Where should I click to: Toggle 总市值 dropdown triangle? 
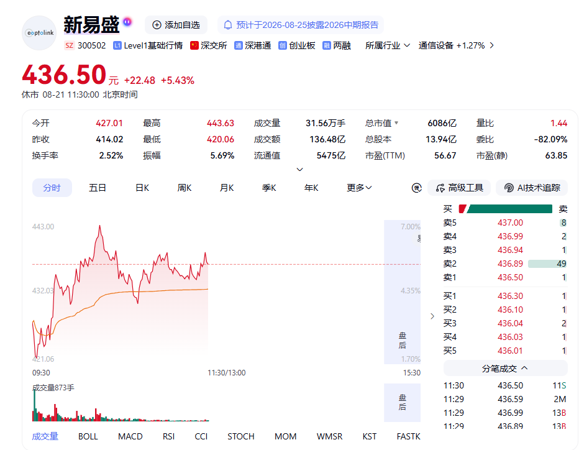(396, 122)
